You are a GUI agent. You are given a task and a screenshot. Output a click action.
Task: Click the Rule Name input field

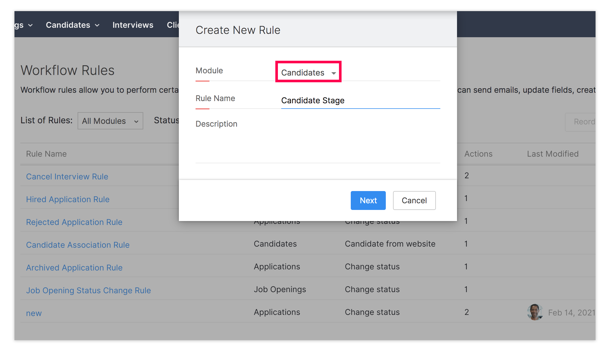point(360,101)
